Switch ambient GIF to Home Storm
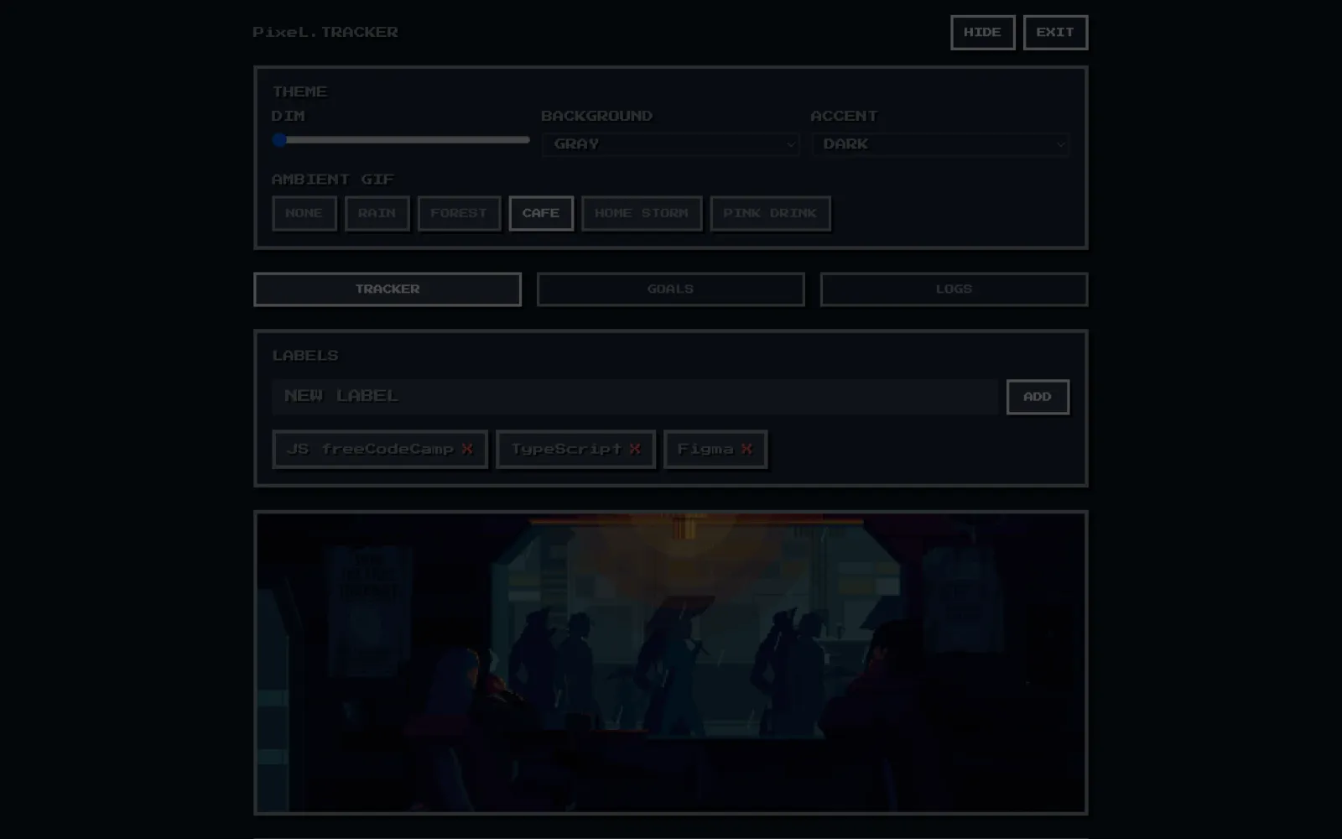The image size is (1342, 839). point(642,213)
